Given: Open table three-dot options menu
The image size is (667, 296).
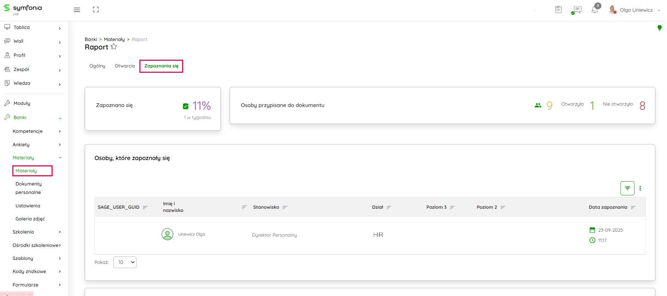Looking at the screenshot, I should coord(640,188).
